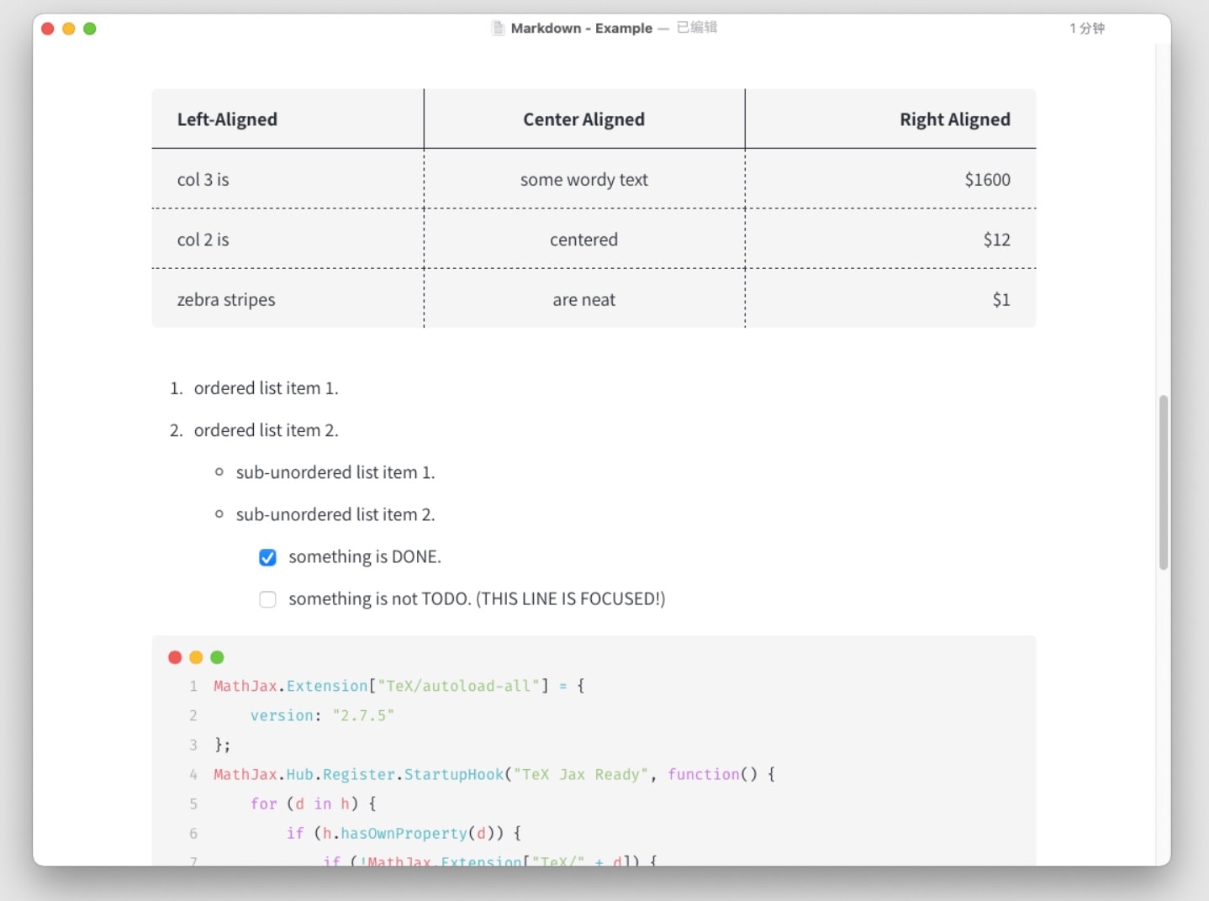This screenshot has height=901, width=1209.
Task: Click the document icon in title bar
Action: click(498, 28)
